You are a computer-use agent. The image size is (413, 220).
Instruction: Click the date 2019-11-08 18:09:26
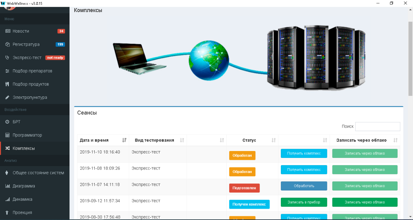(100, 168)
